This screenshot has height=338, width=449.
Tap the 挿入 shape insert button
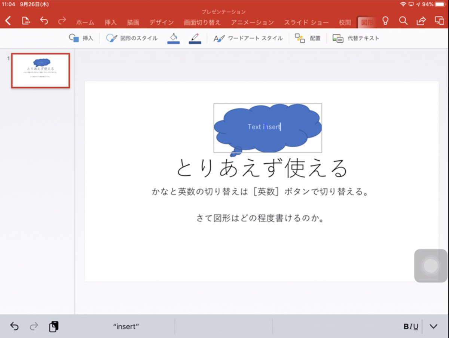click(81, 38)
